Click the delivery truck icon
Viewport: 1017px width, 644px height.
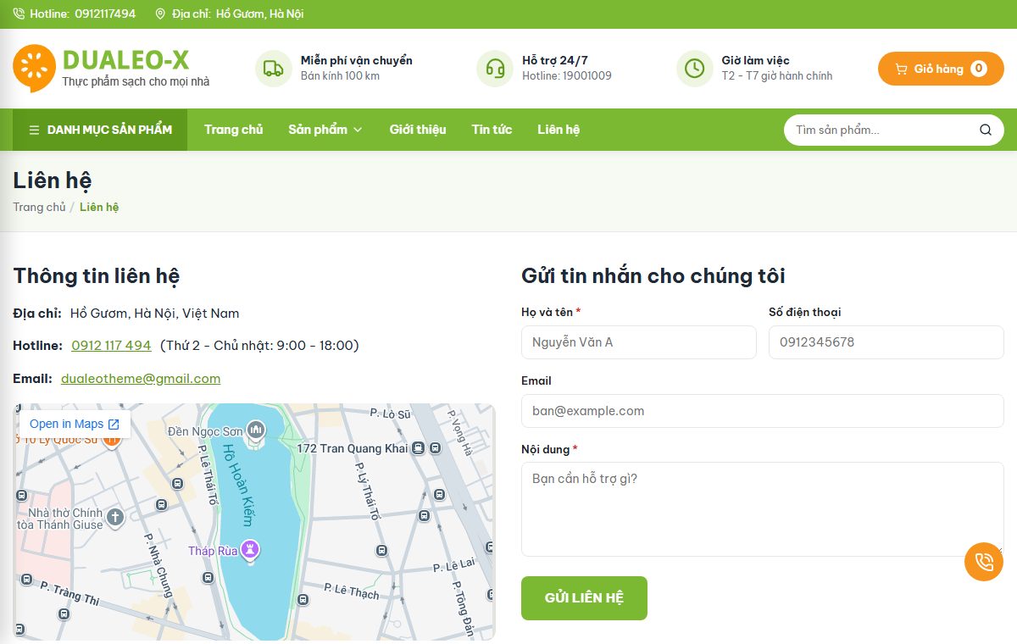tap(273, 69)
